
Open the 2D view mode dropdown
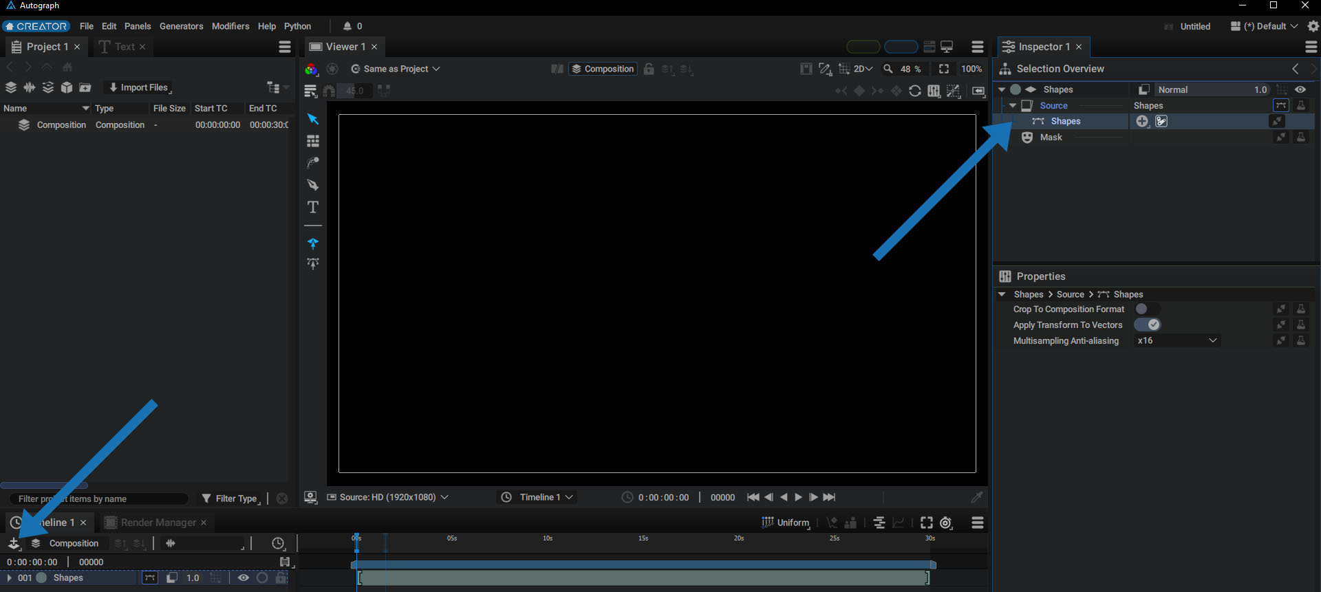coord(863,69)
